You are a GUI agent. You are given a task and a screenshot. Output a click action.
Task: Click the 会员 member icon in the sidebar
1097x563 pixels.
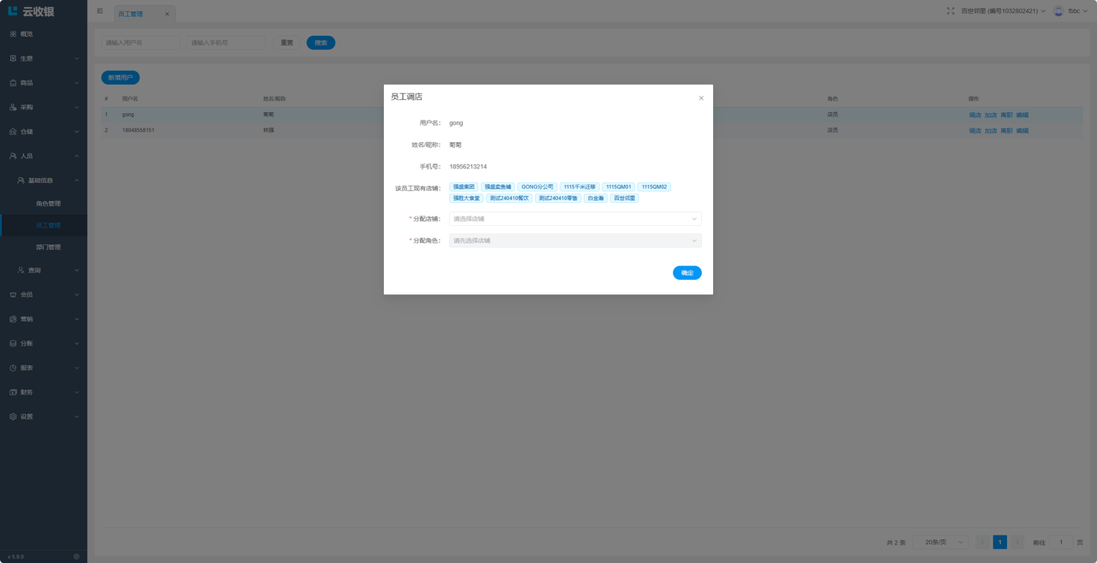pos(13,294)
